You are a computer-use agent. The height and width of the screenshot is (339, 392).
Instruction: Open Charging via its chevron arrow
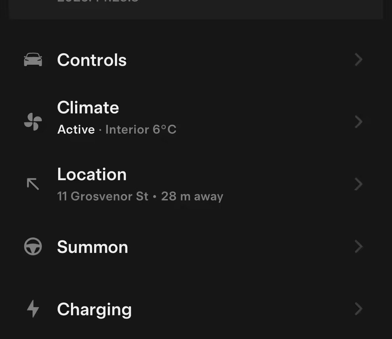tap(359, 309)
